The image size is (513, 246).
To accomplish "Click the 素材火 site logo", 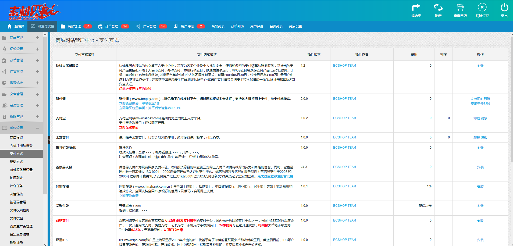I will click(34, 12).
